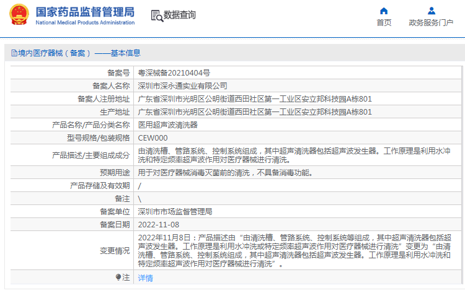Open the 详情 link
This screenshot has width=465, height=293.
[145, 278]
